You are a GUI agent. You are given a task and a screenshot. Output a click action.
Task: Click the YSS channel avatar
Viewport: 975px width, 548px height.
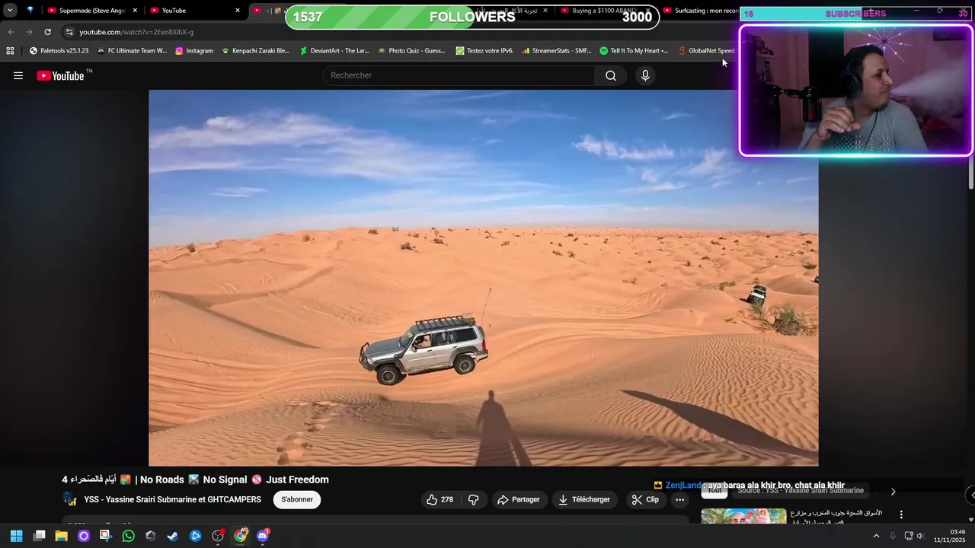pos(69,499)
